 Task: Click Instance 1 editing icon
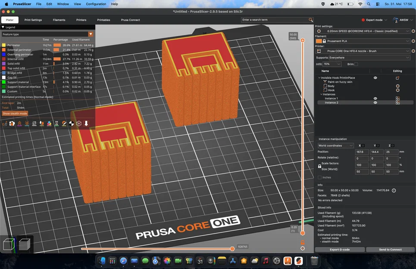pos(397,99)
